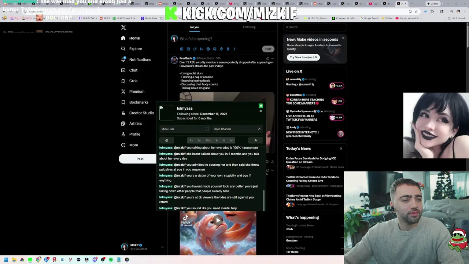Open the arrow icon beside Open Channel
The width and height of the screenshot is (469, 264).
[259, 129]
